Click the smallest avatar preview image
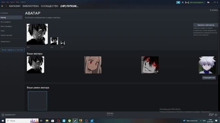This screenshot has height=123, width=220. [x=63, y=43]
